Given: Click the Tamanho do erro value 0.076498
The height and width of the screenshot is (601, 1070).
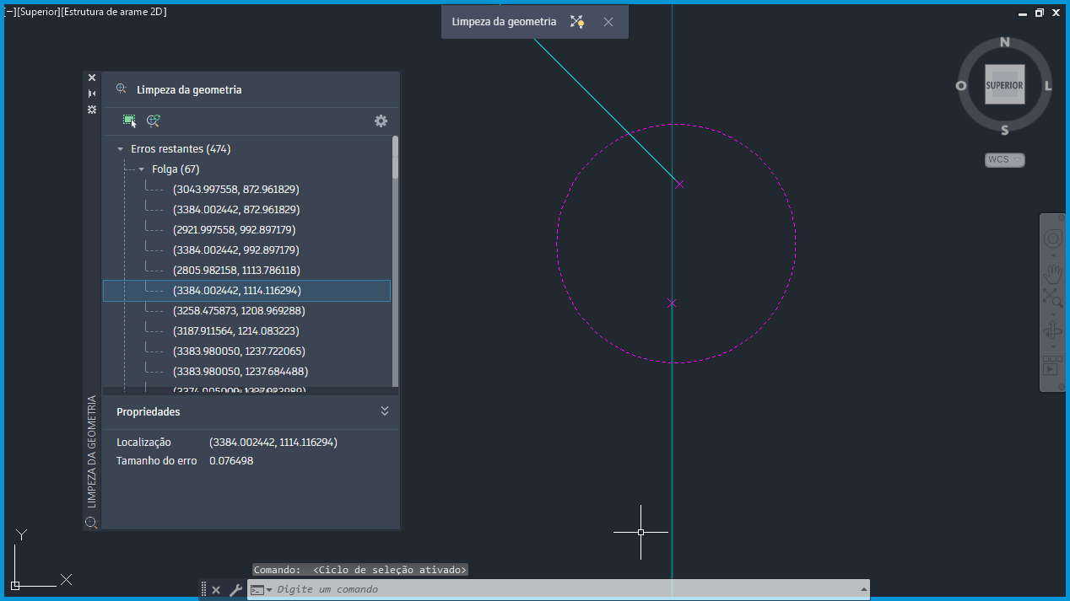Looking at the screenshot, I should tap(231, 461).
